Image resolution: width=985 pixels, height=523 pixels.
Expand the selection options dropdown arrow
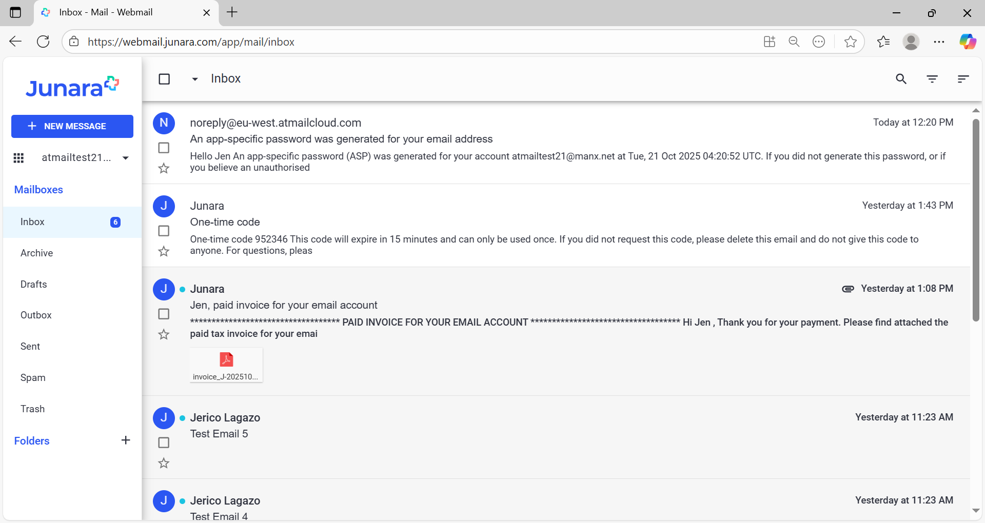(195, 79)
